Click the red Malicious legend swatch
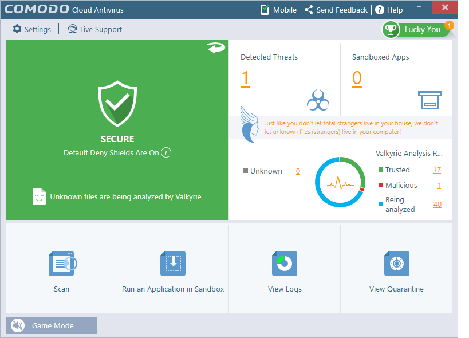Viewport: 469px width, 338px height. tap(381, 185)
